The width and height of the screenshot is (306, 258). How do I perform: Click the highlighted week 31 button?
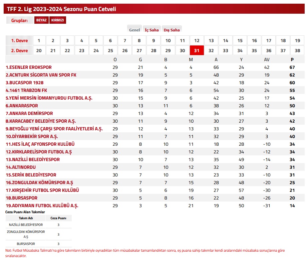pos(197,50)
